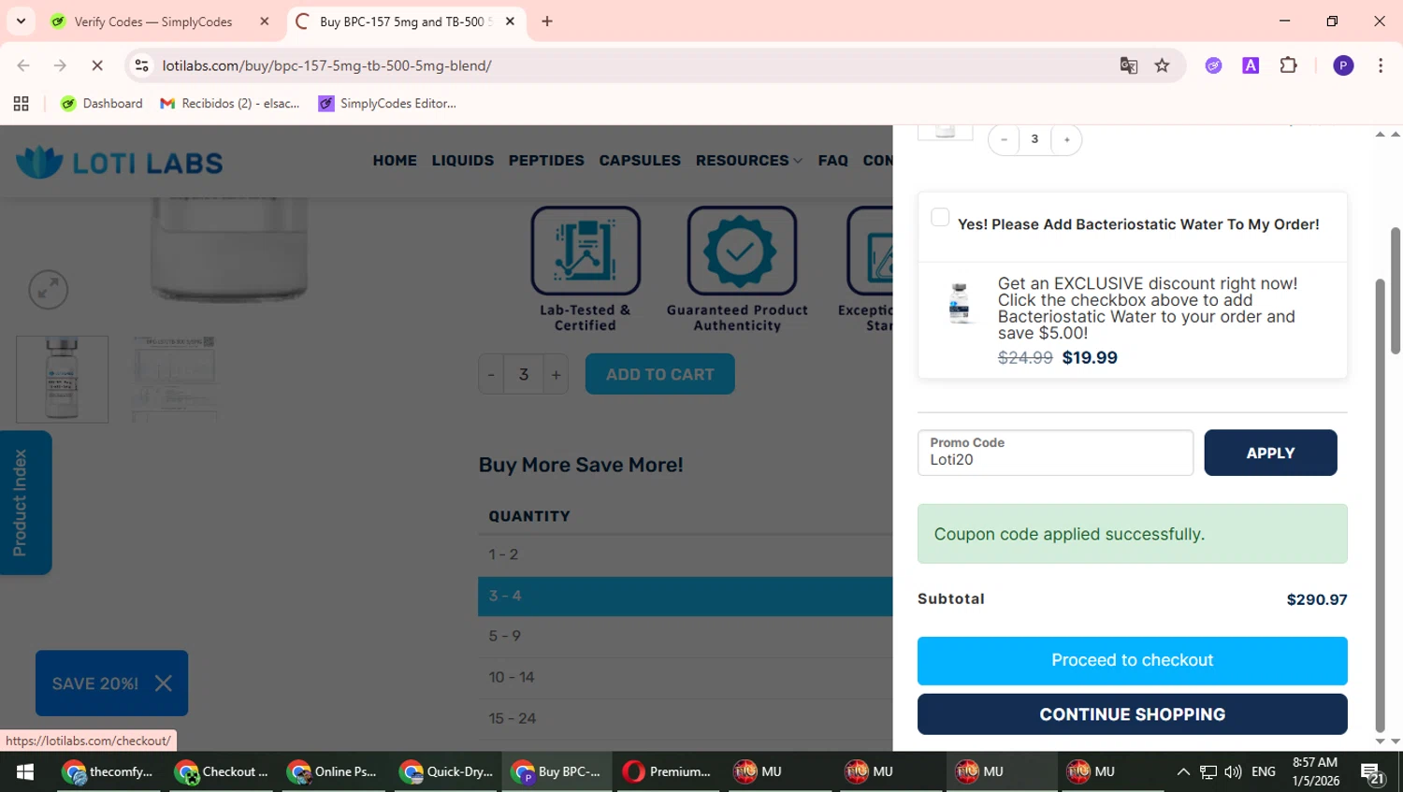Viewport: 1403px width, 792px height.
Task: Select the 10 - 14 quantity row
Action: tap(686, 677)
